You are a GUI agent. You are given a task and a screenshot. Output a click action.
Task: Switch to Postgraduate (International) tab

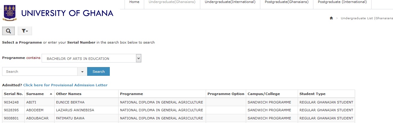[342, 2]
